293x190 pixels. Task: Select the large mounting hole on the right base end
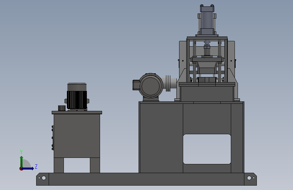point(249,178)
